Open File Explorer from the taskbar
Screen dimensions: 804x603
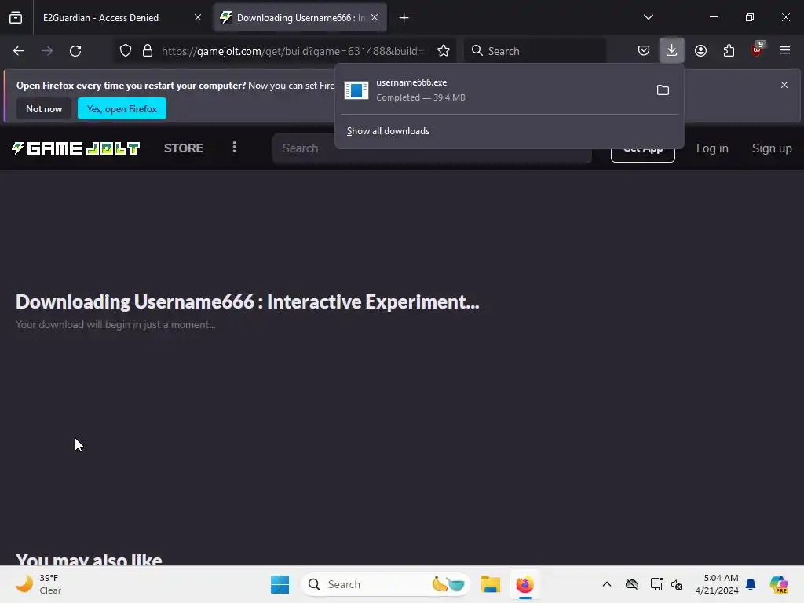coord(490,584)
